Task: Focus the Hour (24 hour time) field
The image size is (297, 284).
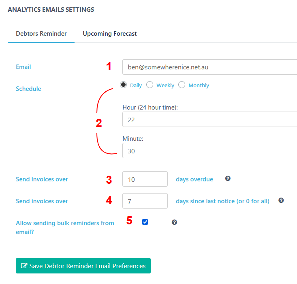Action: click(x=209, y=119)
